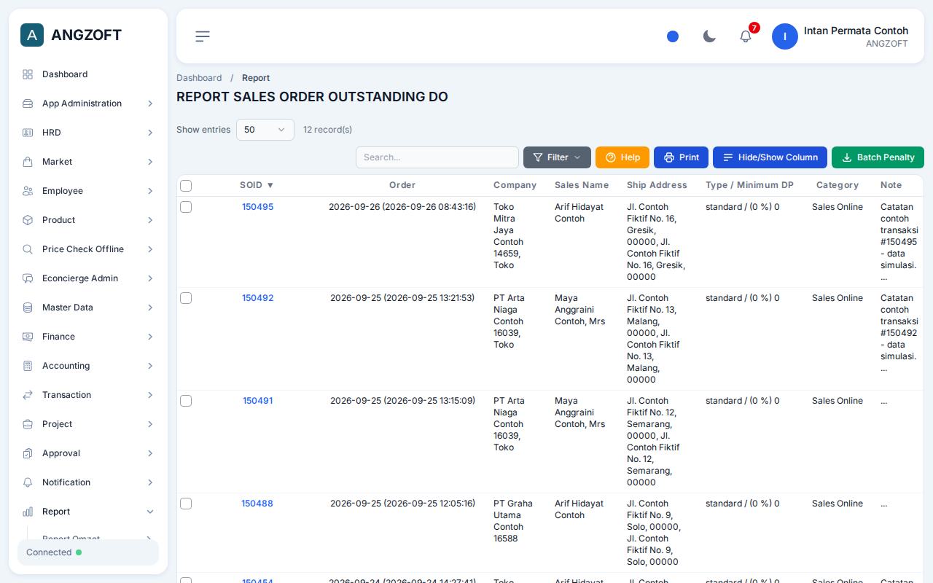Collapse the Report sidebar chevron

150,512
